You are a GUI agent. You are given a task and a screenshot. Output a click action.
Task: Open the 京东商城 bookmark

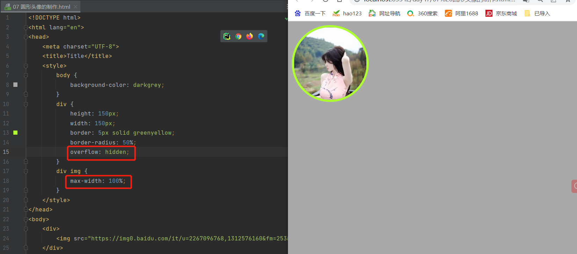pyautogui.click(x=501, y=13)
